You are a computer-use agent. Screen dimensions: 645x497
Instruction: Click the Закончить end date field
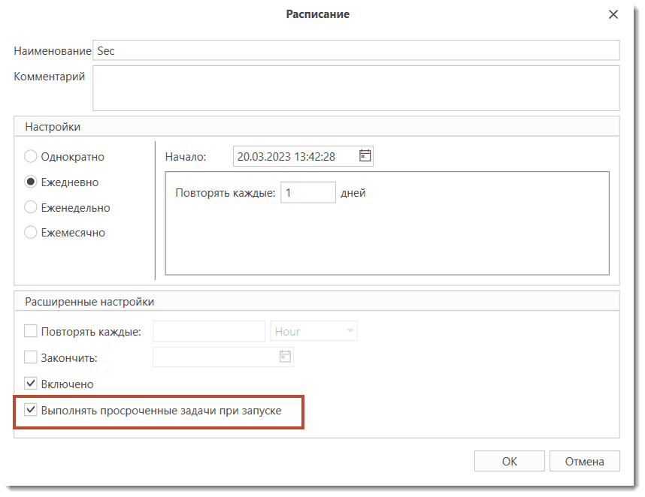[x=214, y=357]
